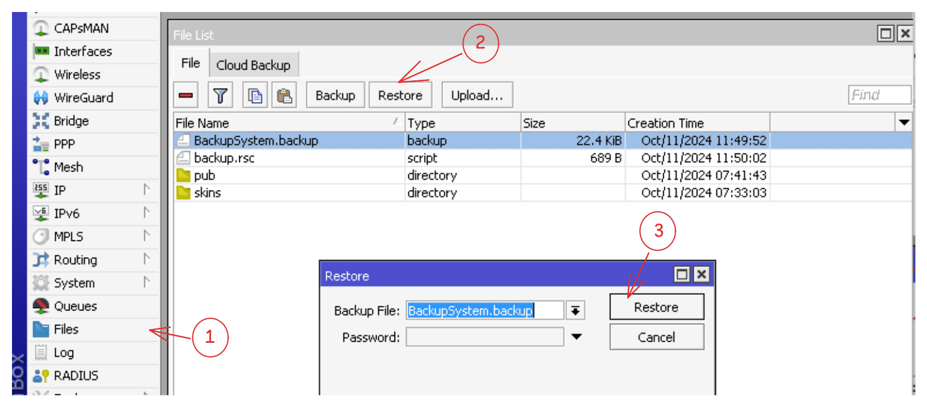927x407 pixels.
Task: Open the MPLS menu
Action: click(x=68, y=237)
